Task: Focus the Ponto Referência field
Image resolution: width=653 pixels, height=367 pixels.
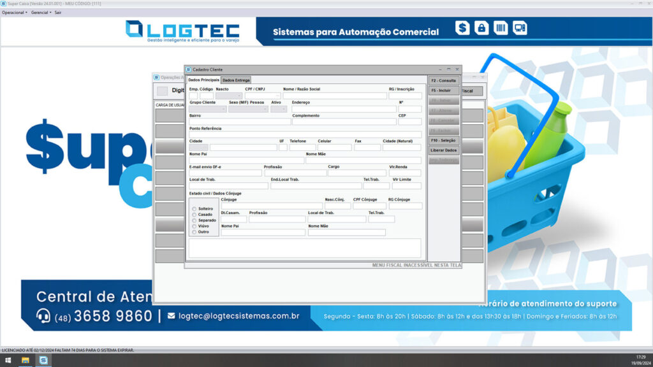Action: click(305, 135)
